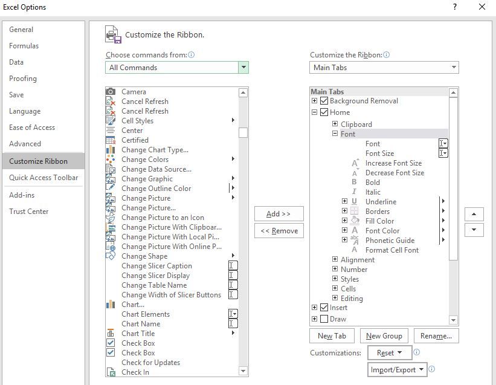Viewport: 496px width, 385px height.
Task: Select the Format Cell Font icon
Action: 354,250
